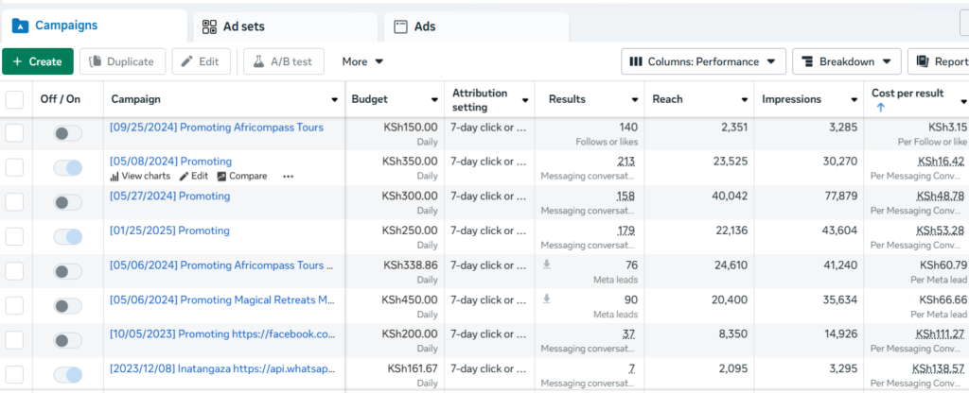The image size is (969, 393).
Task: Click the A/B test flask icon button
Action: point(284,61)
